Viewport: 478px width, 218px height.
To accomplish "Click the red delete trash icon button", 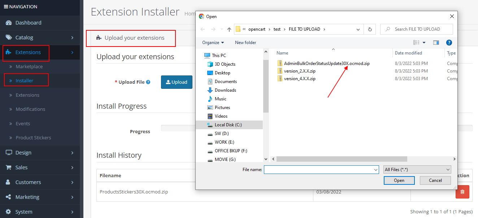I will 462,192.
